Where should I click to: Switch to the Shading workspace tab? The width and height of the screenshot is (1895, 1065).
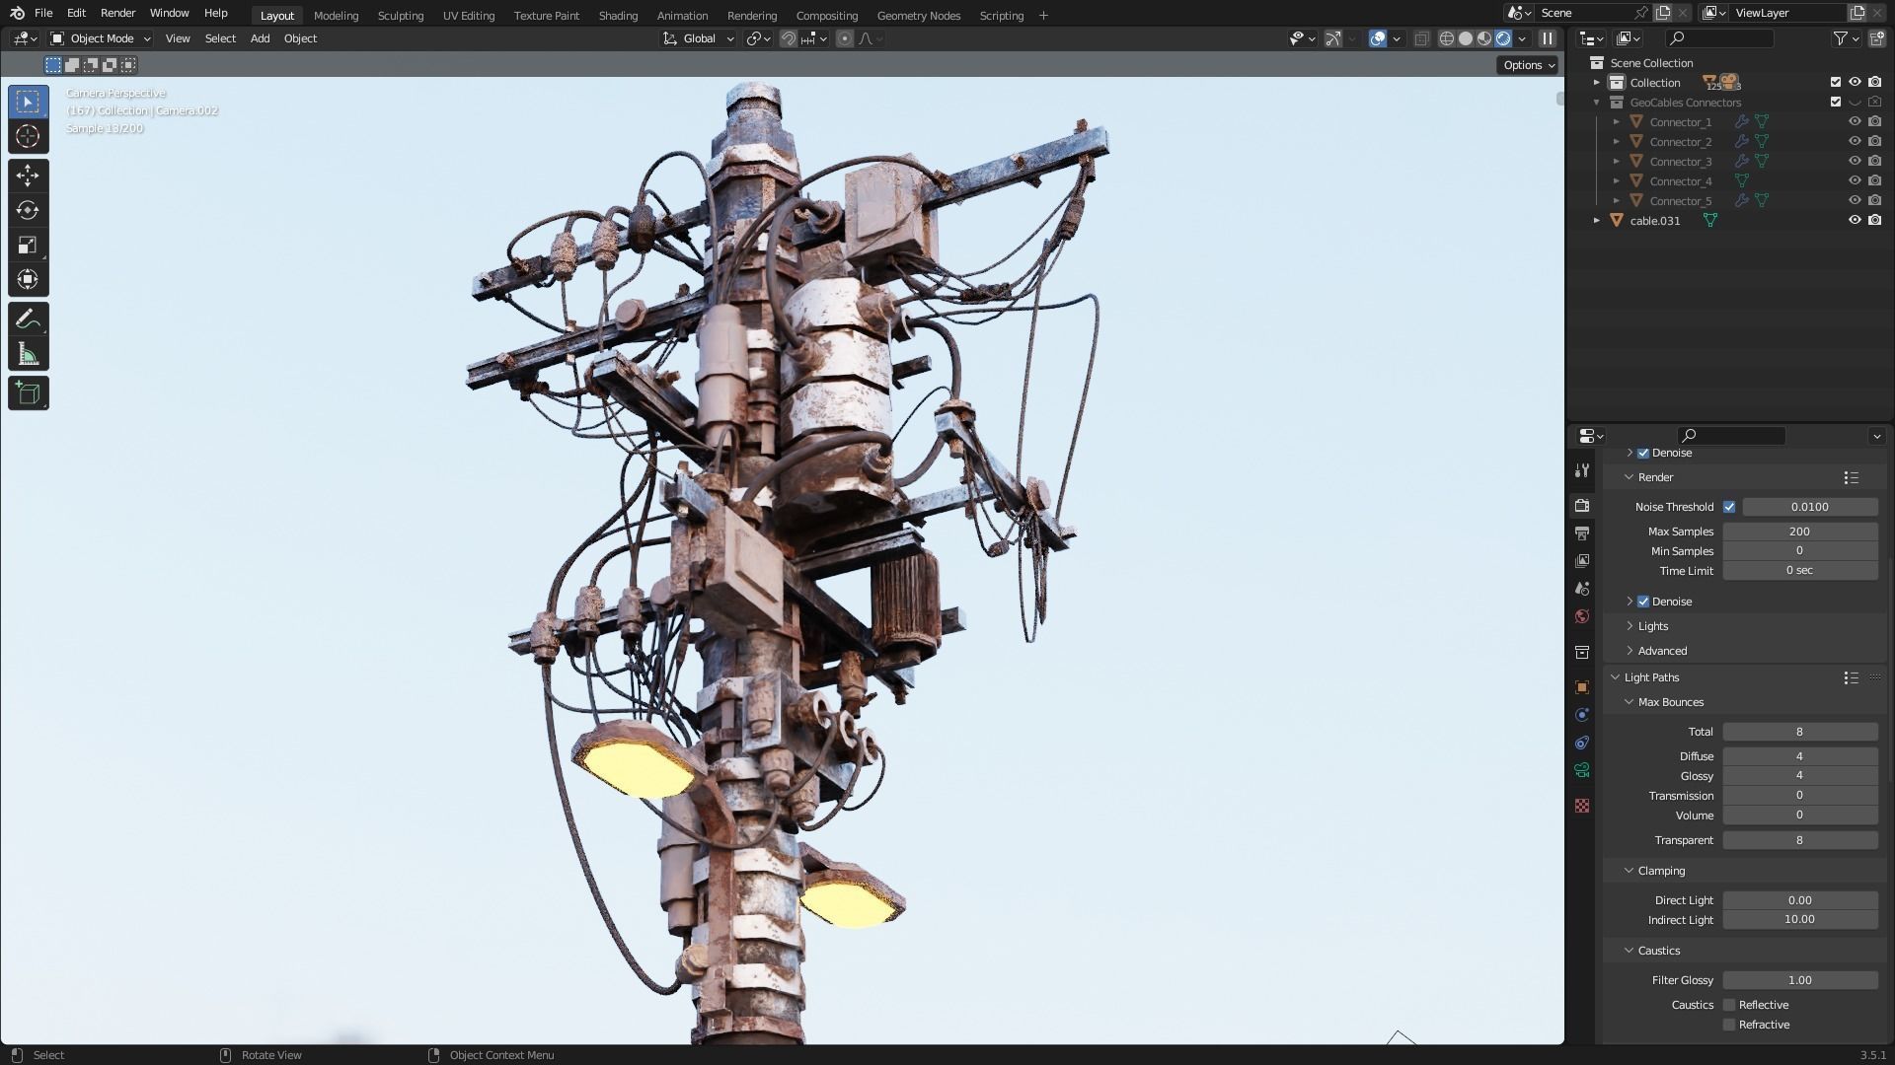(x=618, y=15)
